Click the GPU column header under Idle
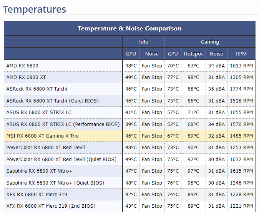The image size is (259, 215). pos(131,54)
